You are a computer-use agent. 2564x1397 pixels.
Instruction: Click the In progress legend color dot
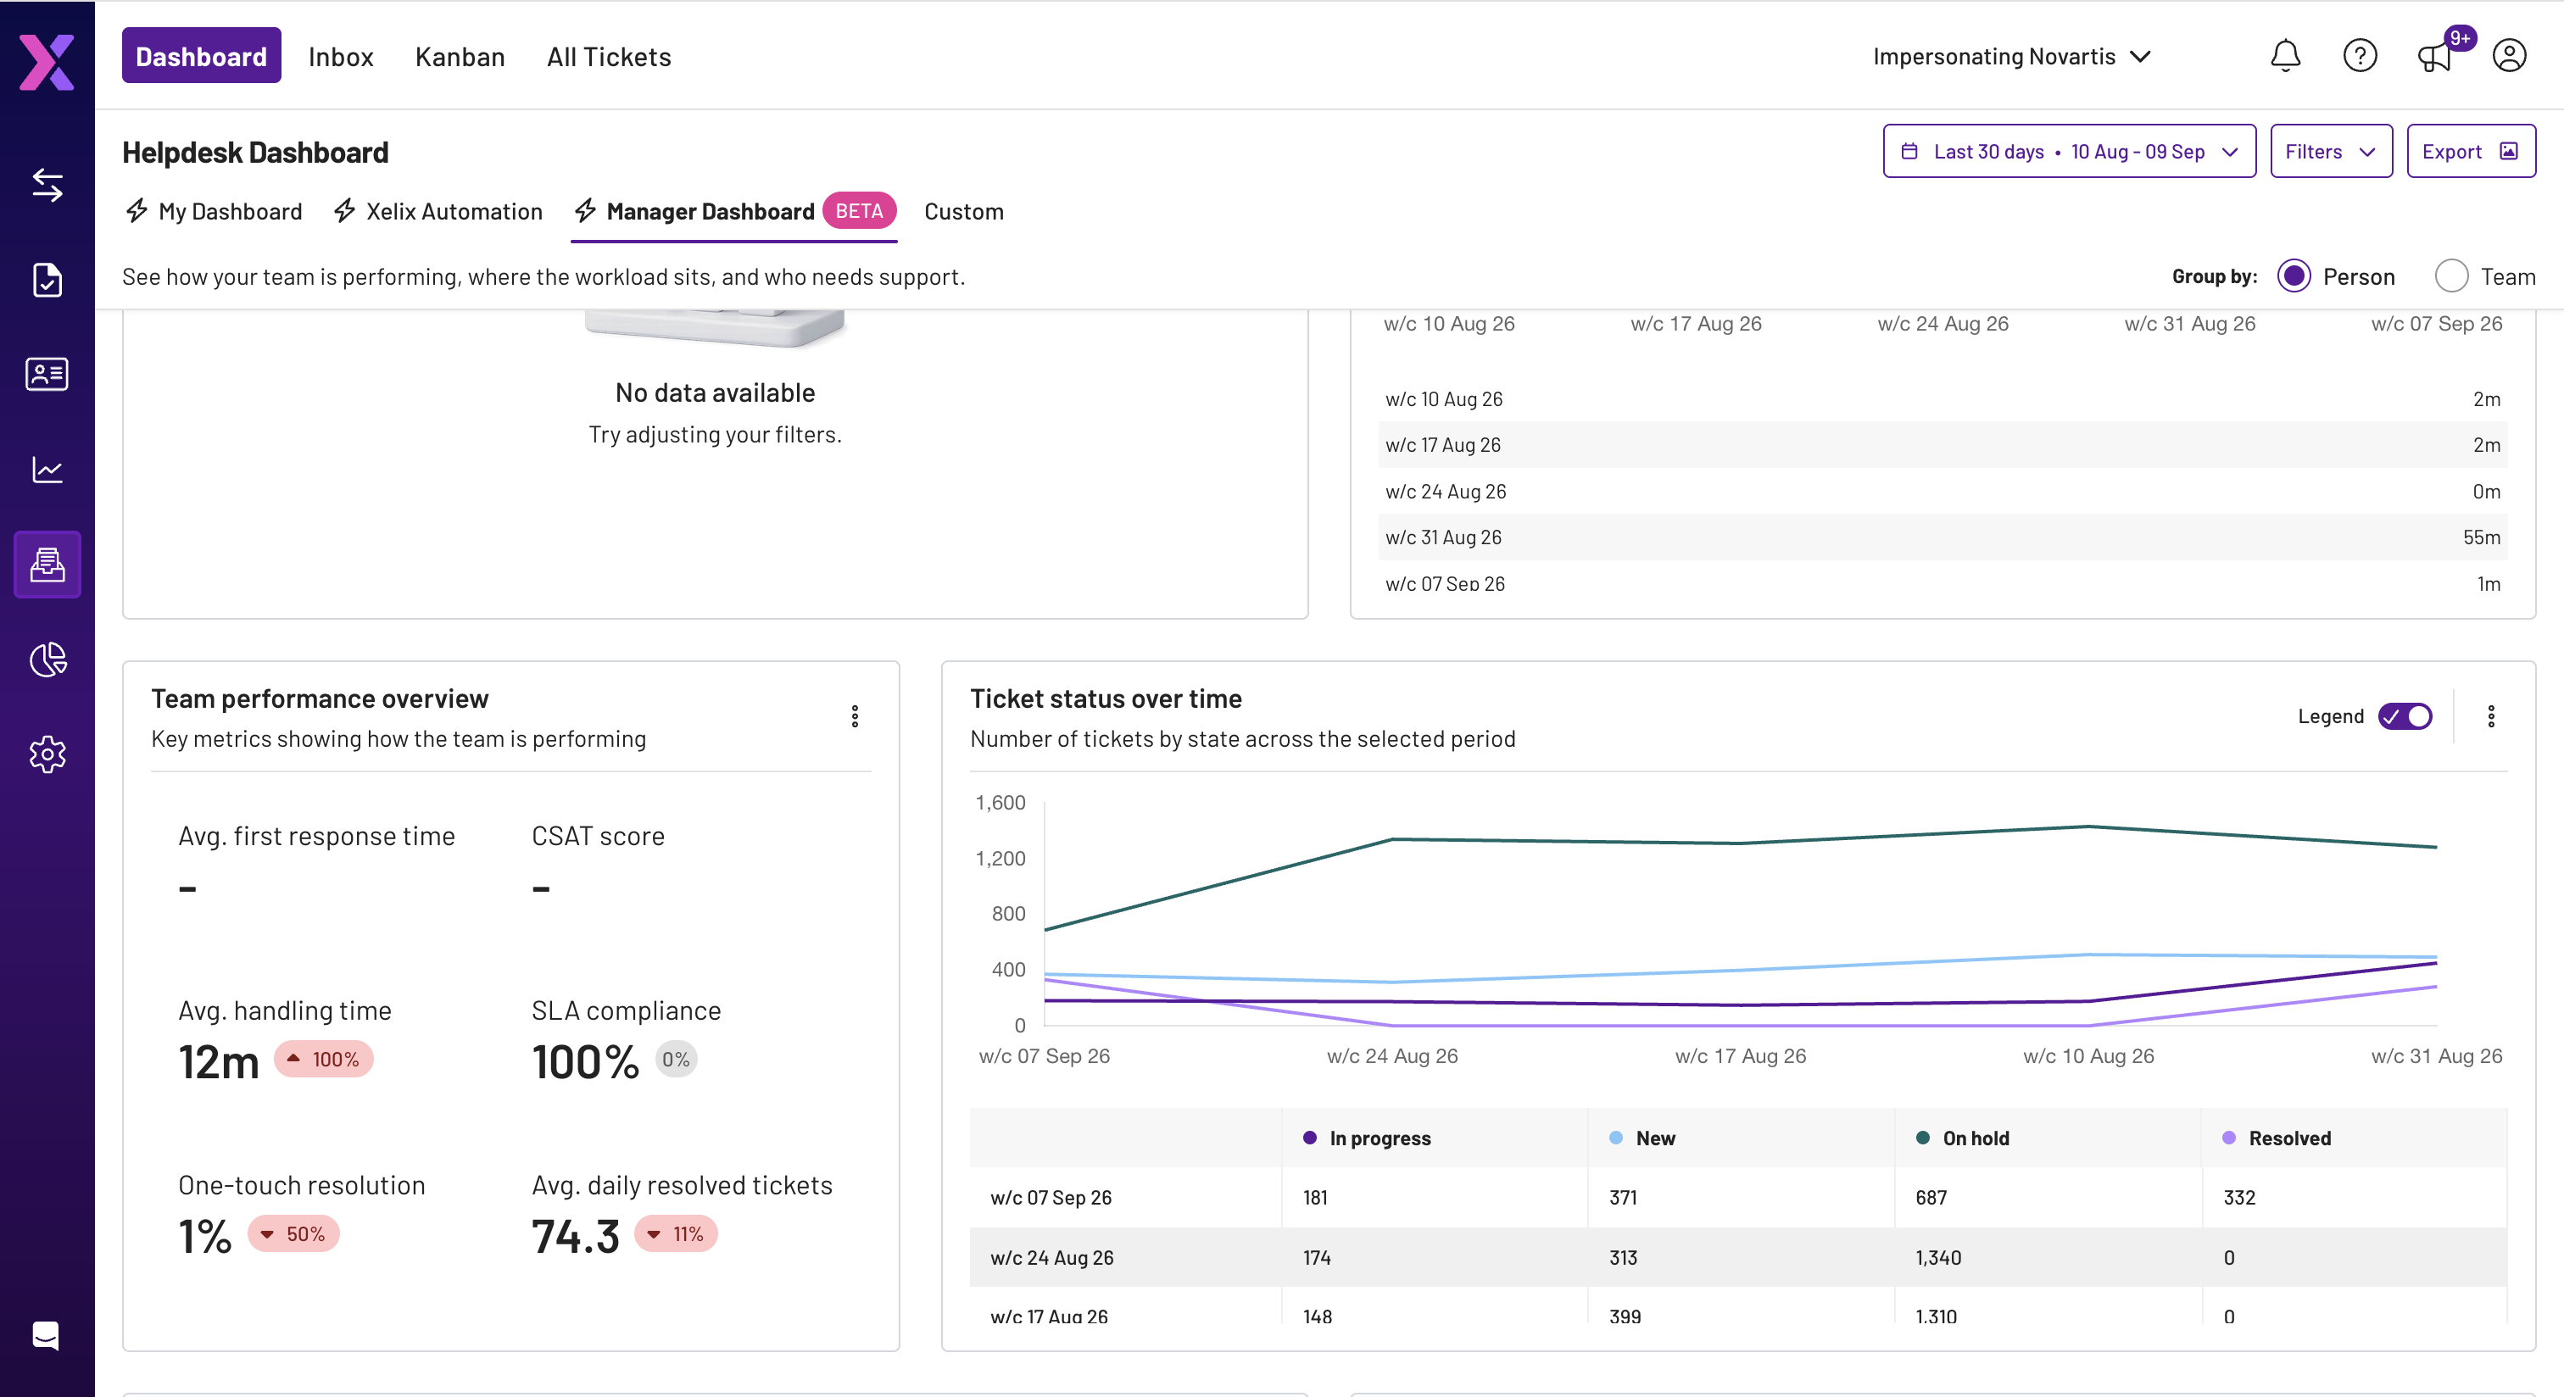pos(1310,1138)
